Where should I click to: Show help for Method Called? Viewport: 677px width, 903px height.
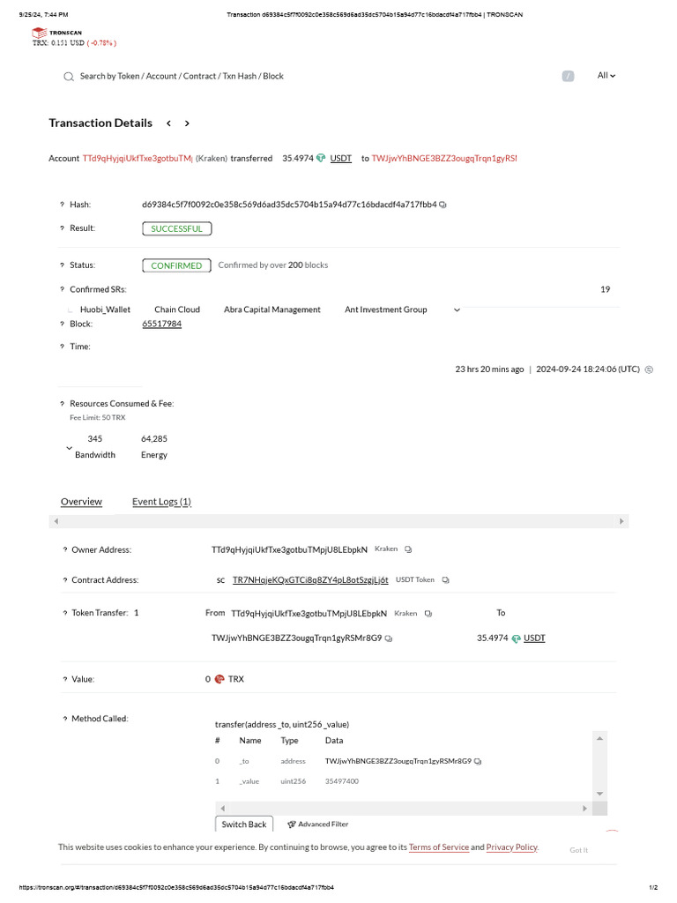point(65,718)
